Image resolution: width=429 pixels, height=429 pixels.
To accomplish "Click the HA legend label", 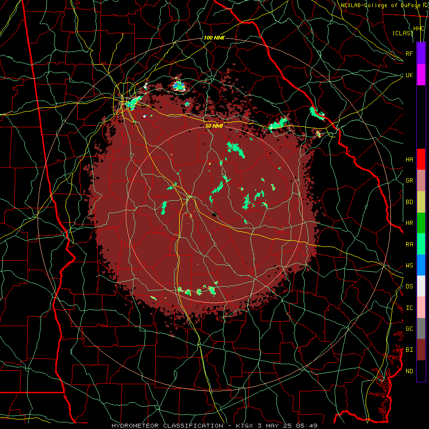I will tap(409, 160).
